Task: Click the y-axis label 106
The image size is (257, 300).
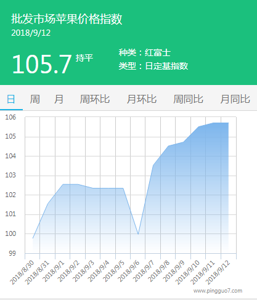Action: pos(10,117)
